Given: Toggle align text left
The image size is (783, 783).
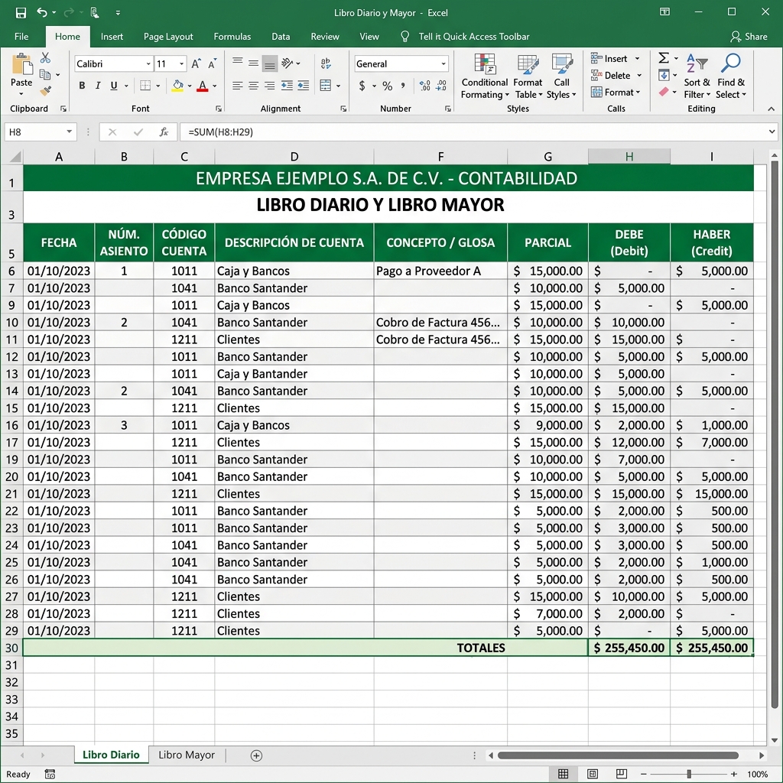Looking at the screenshot, I should pos(238,86).
